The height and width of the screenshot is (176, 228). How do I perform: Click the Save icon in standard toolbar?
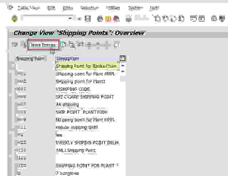(88, 19)
